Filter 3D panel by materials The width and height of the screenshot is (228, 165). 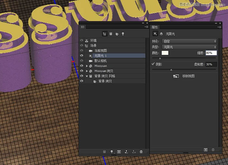117,34
